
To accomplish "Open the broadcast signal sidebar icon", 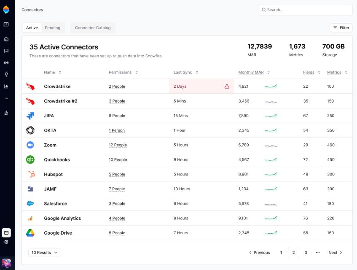I will (6, 63).
